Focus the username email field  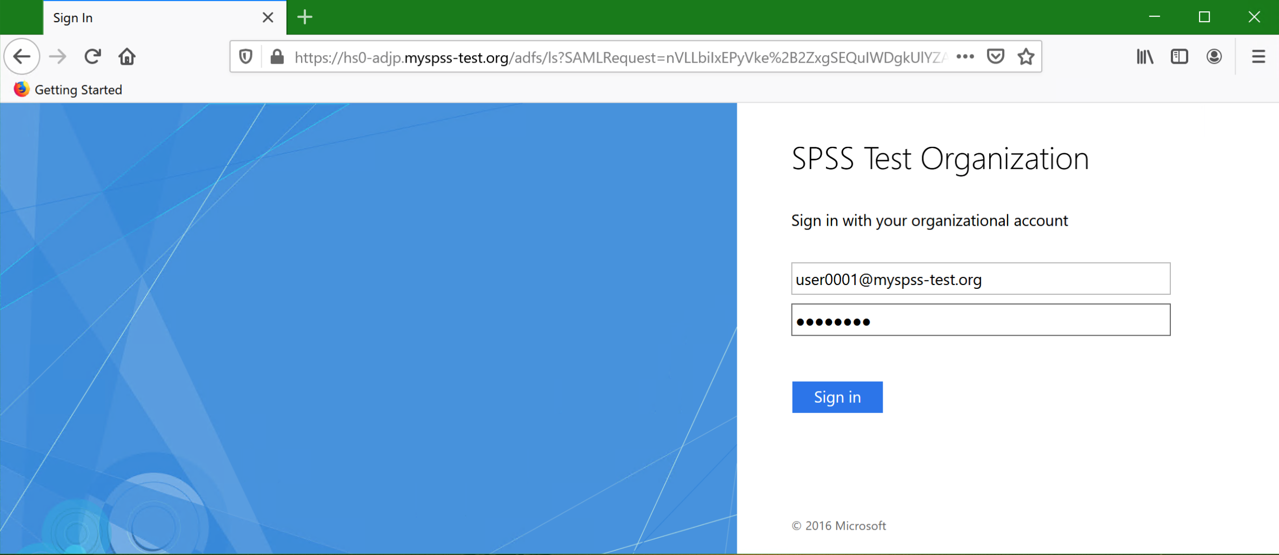click(981, 279)
